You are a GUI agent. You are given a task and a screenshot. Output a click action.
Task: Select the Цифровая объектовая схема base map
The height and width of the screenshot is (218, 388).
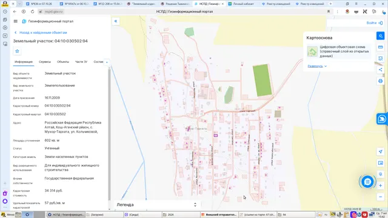point(339,51)
